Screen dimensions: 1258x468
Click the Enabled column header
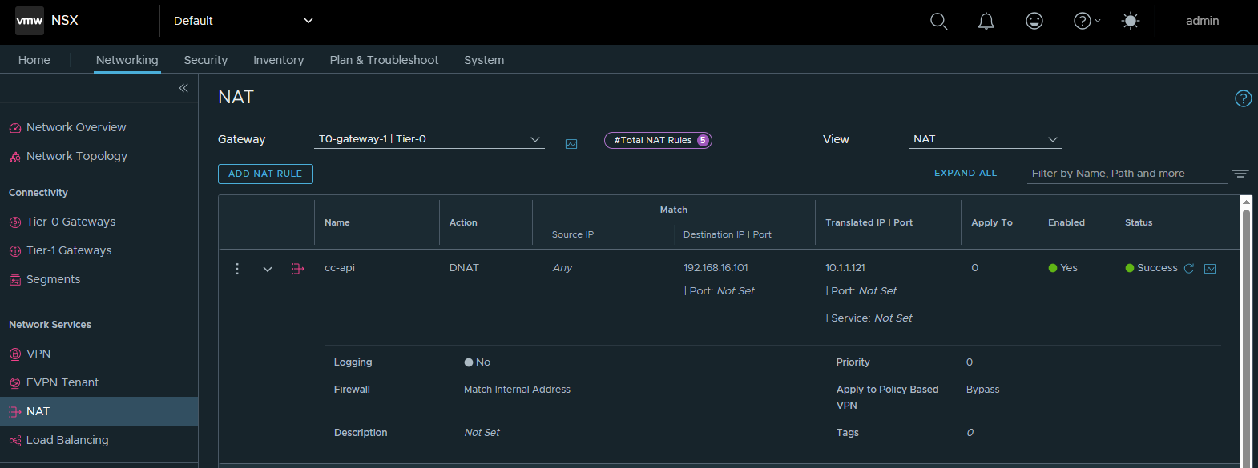(1066, 222)
